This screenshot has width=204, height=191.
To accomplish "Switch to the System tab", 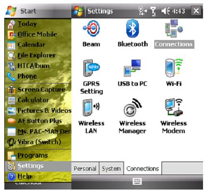I will (x=111, y=168).
